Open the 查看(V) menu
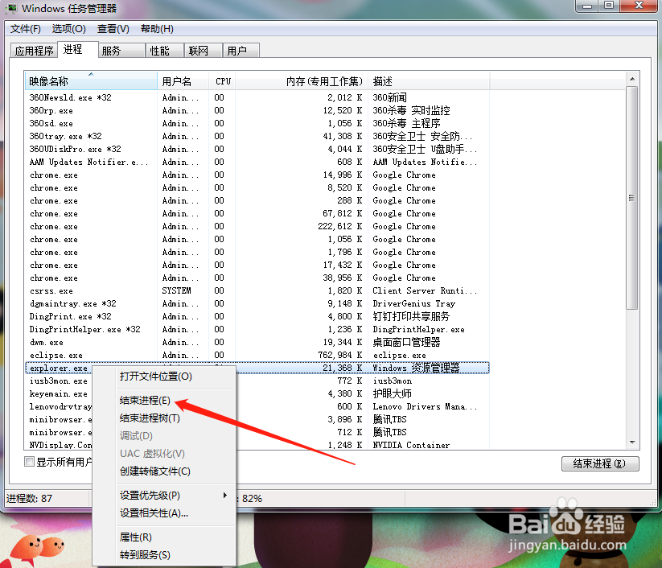This screenshot has width=662, height=568. (113, 29)
